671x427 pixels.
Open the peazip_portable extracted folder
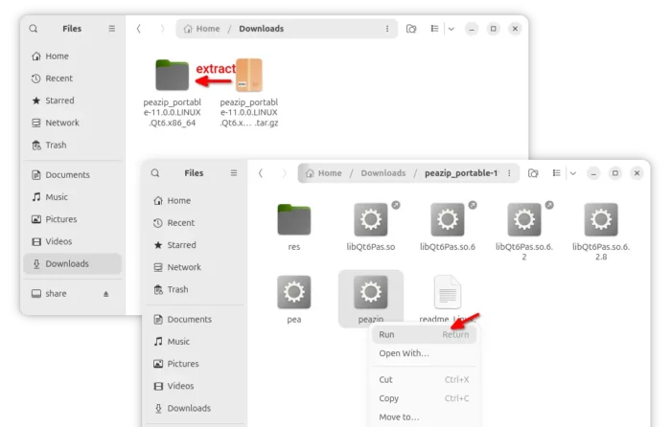pyautogui.click(x=173, y=77)
